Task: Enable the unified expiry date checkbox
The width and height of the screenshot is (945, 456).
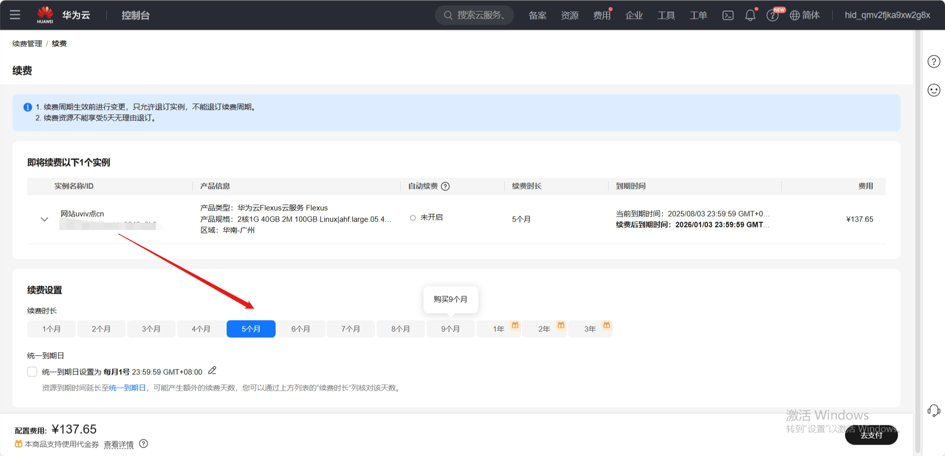Action: pos(32,372)
